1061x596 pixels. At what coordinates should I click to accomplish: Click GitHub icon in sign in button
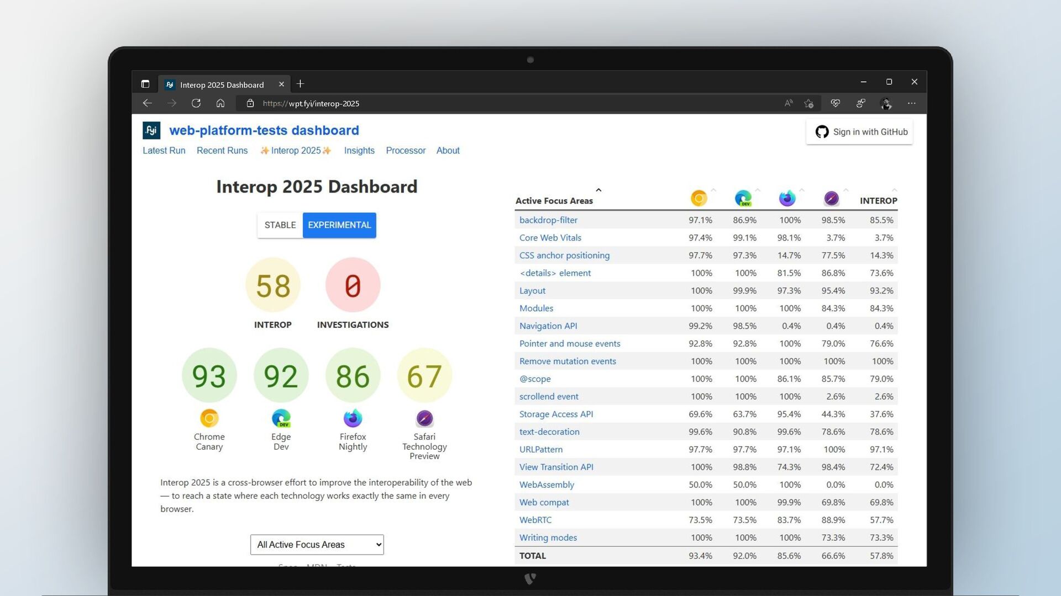(x=822, y=132)
